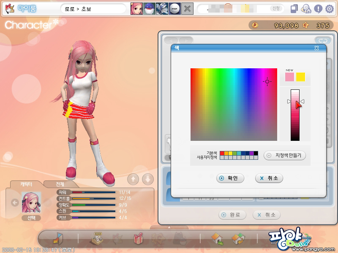The height and width of the screenshot is (253, 338).
Task: Select the golf ball slot
Action: tap(174, 8)
